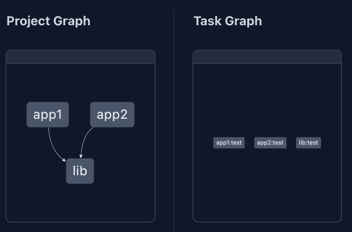The height and width of the screenshot is (232, 352).
Task: Click the Task Graph panel header bar
Action: click(x=267, y=57)
